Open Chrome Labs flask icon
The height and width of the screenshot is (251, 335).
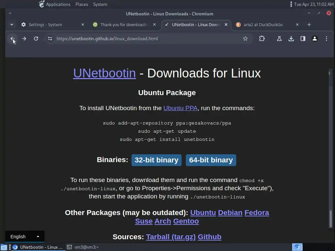[279, 39]
